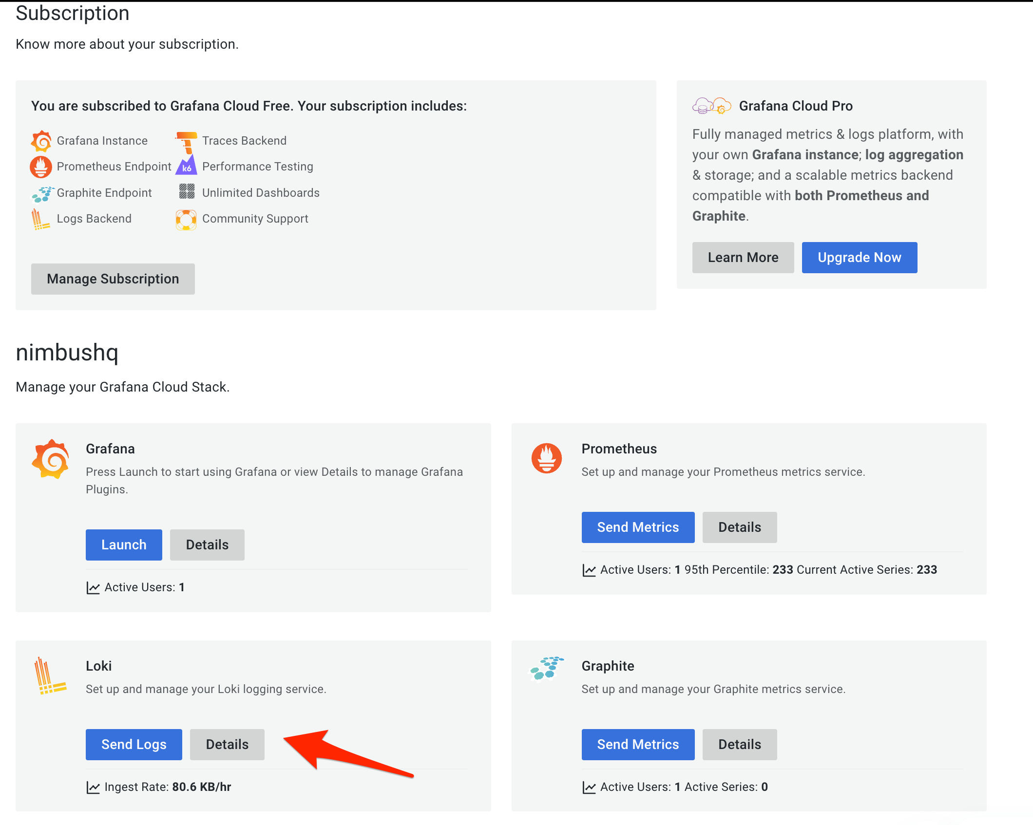Click the Traces Backend Tempo icon

[x=186, y=142]
